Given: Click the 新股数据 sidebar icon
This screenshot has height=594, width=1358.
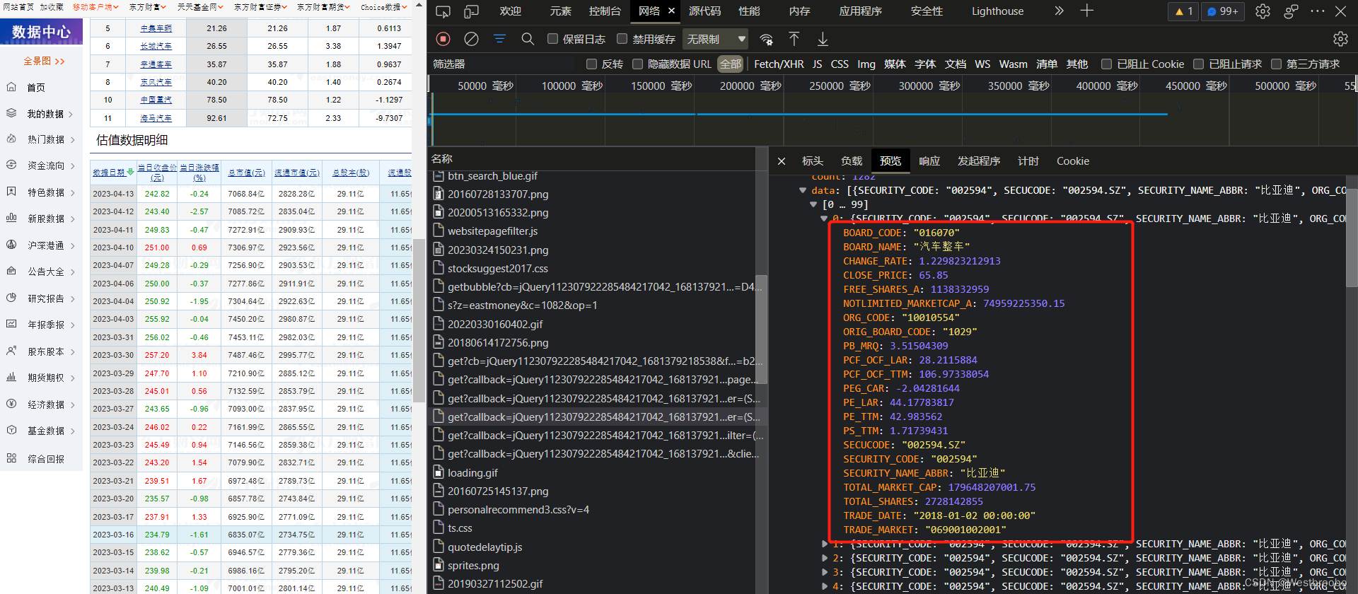Looking at the screenshot, I should pyautogui.click(x=11, y=218).
